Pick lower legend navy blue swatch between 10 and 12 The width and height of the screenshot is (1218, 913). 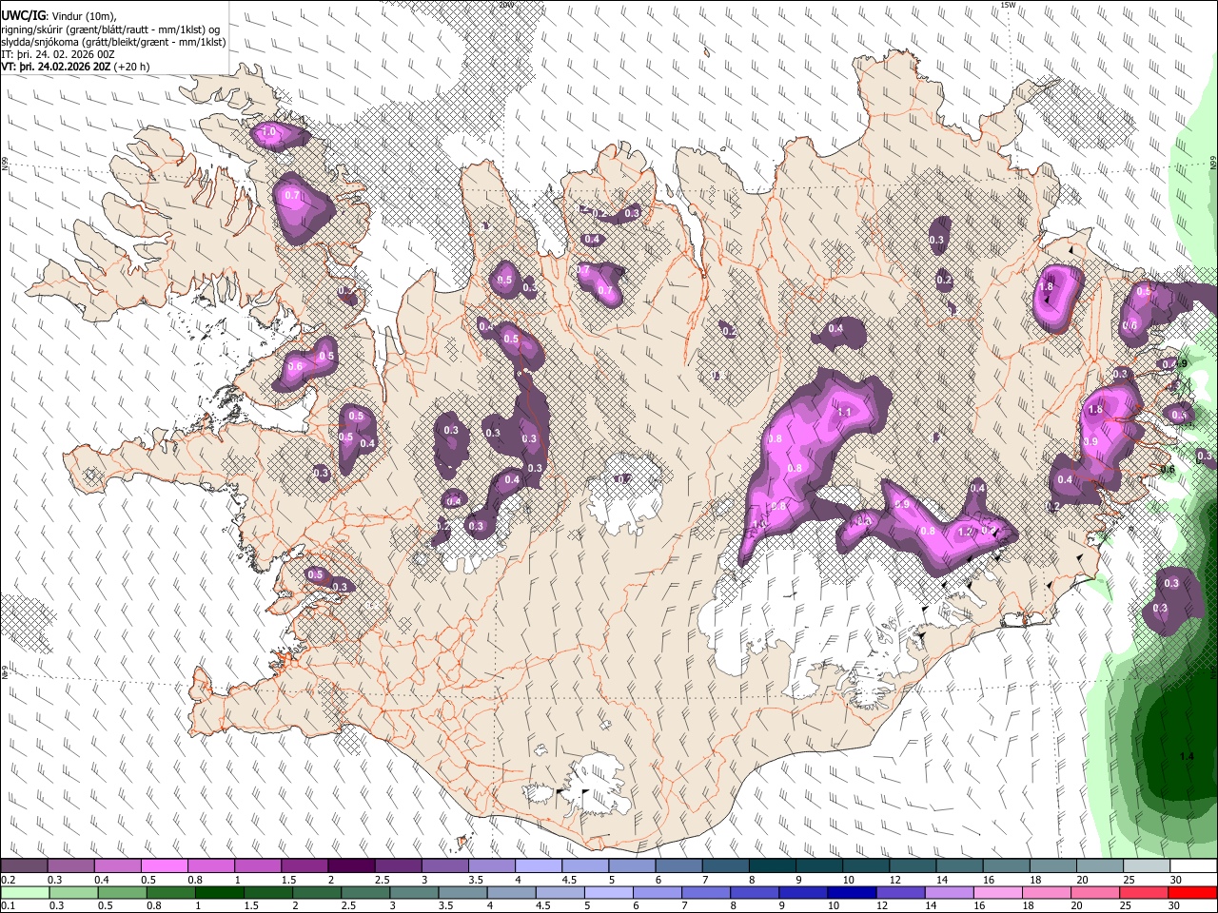tap(852, 892)
